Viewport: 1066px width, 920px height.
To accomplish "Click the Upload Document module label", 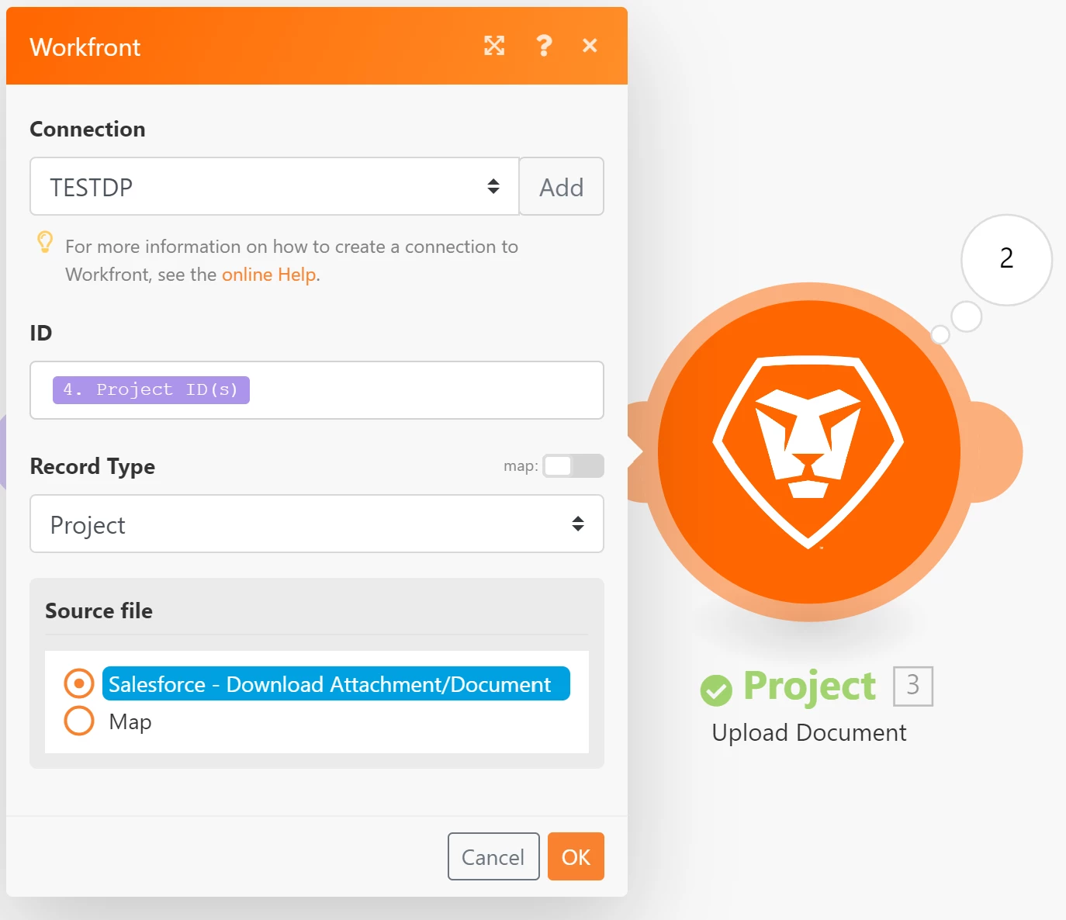I will 809,732.
